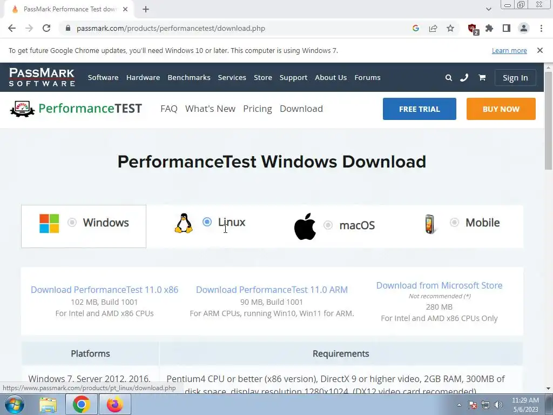Click the Sign In button
Image resolution: width=553 pixels, height=415 pixels.
(x=515, y=78)
